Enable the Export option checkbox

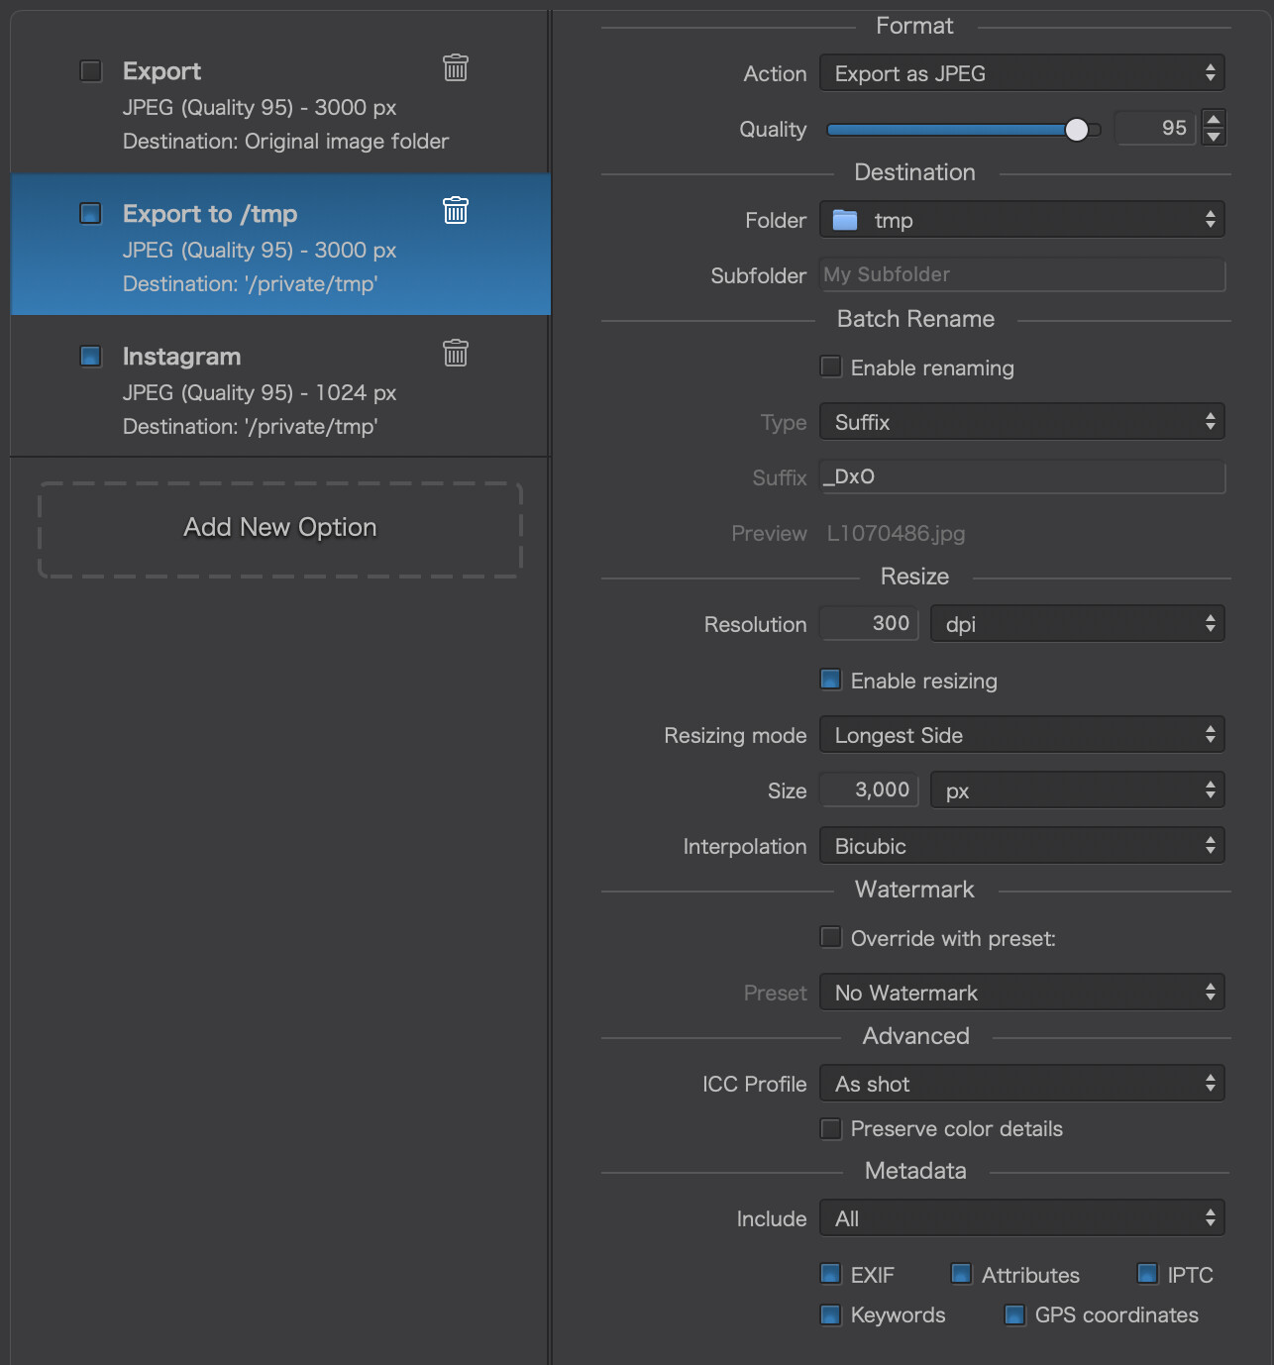pyautogui.click(x=90, y=71)
